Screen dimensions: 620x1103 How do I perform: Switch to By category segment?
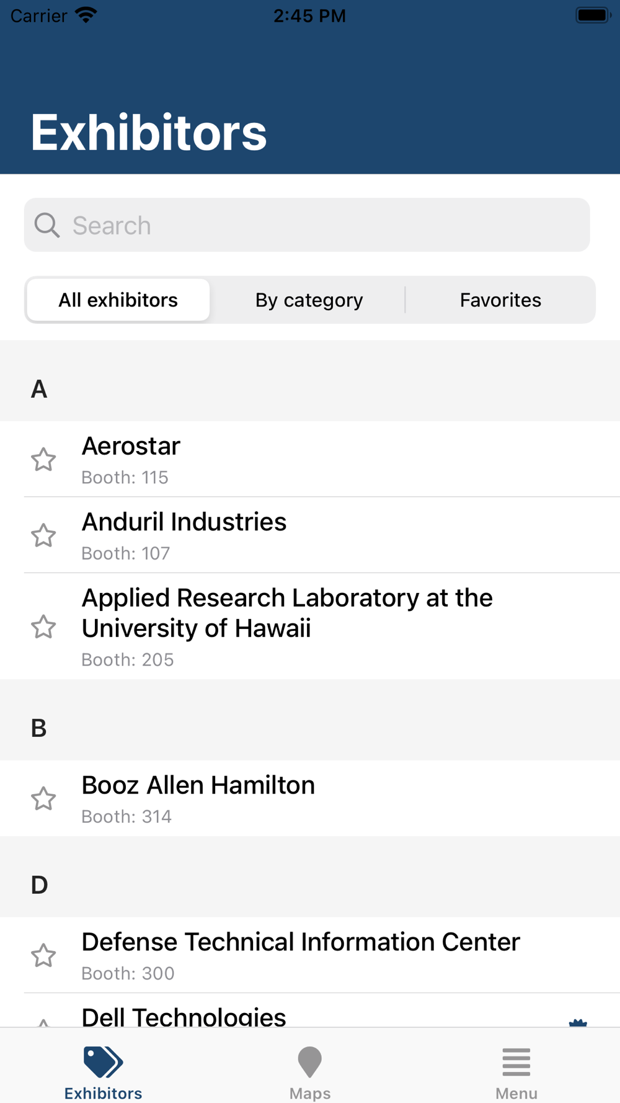click(x=309, y=300)
